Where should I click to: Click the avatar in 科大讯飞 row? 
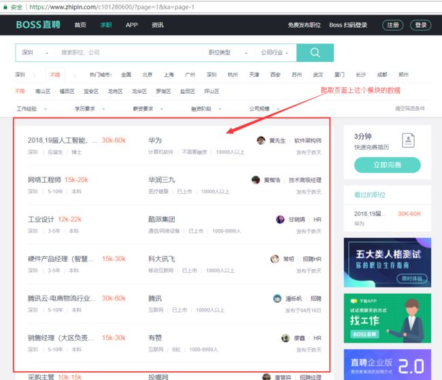[x=275, y=259]
